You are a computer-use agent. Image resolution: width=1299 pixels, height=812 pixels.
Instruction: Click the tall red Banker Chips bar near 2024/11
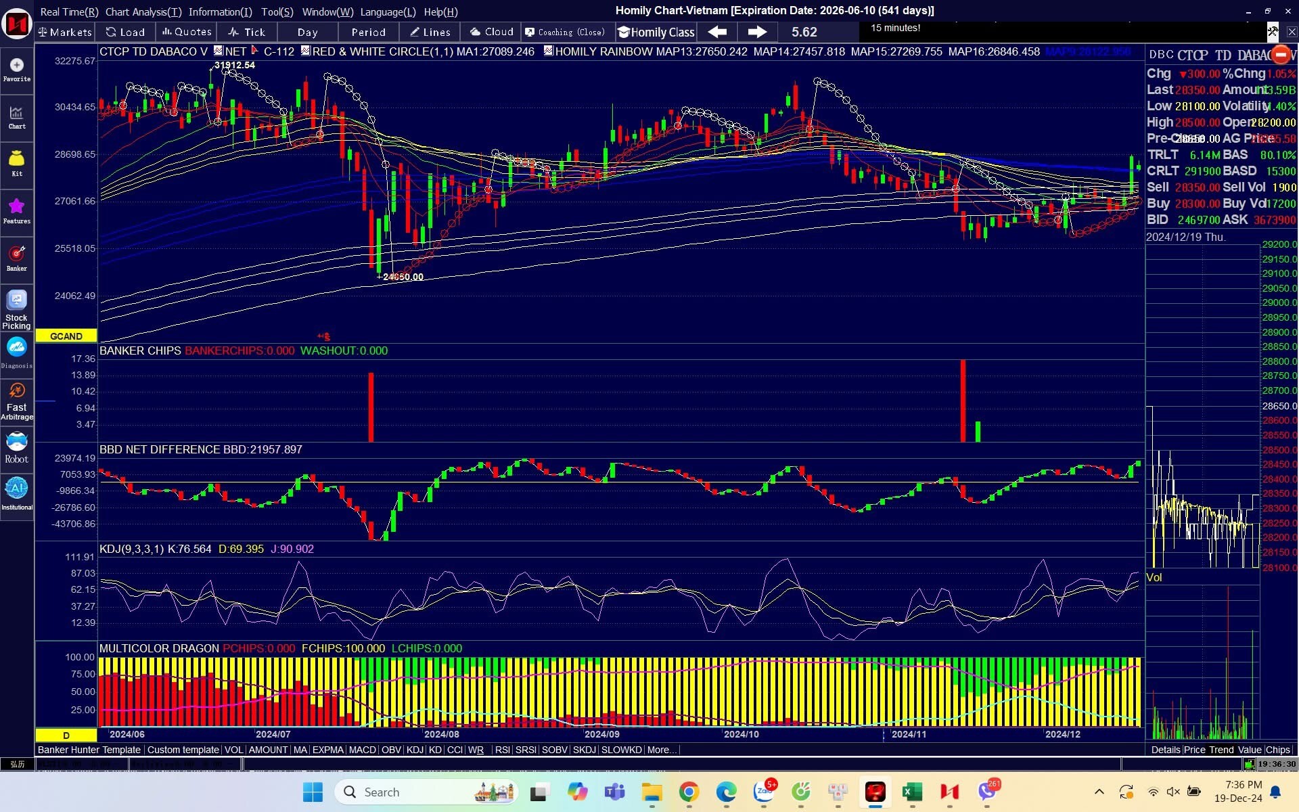click(x=963, y=401)
